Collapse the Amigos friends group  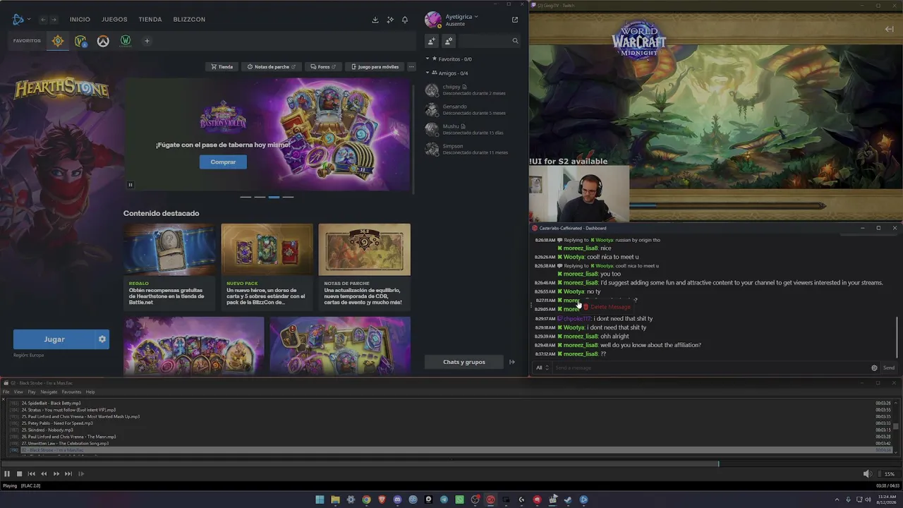coord(428,73)
